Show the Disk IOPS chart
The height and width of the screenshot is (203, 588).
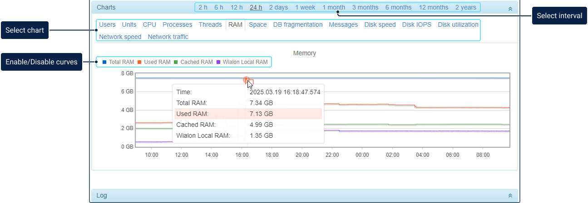417,24
